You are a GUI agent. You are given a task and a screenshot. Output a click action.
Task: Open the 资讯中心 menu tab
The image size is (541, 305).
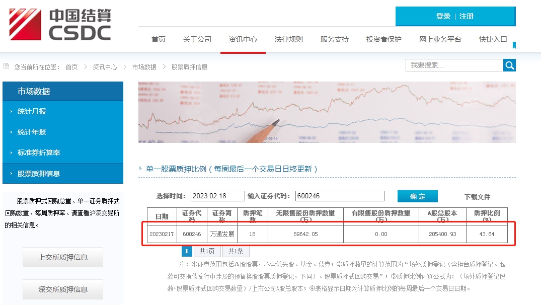click(x=243, y=39)
